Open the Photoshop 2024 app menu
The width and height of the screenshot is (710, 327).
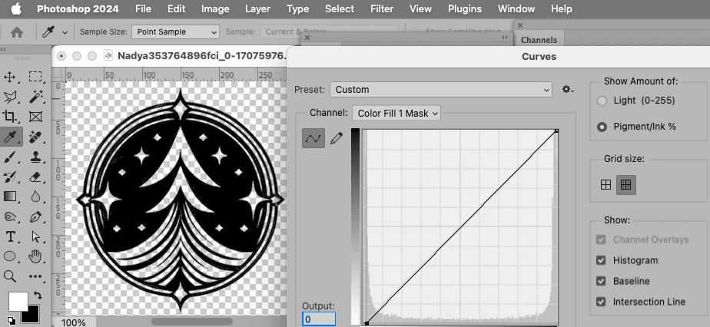point(78,8)
